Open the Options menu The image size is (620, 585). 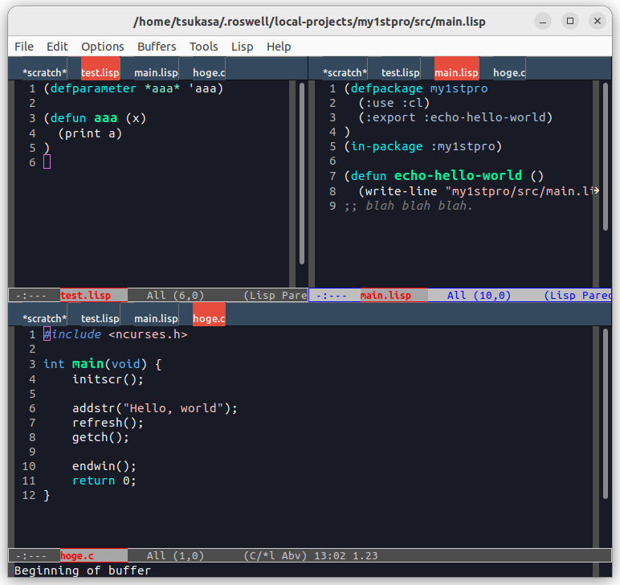[x=103, y=47]
